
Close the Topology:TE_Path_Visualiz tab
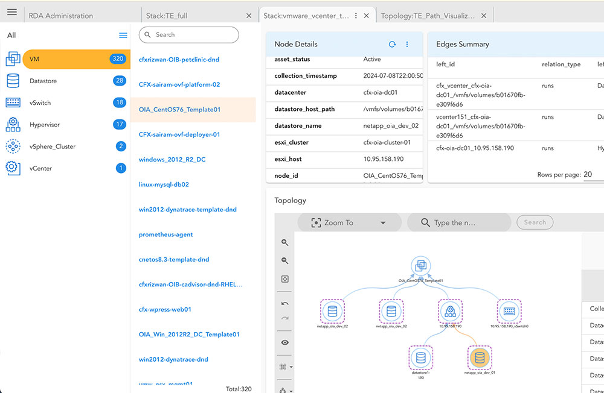pos(484,16)
